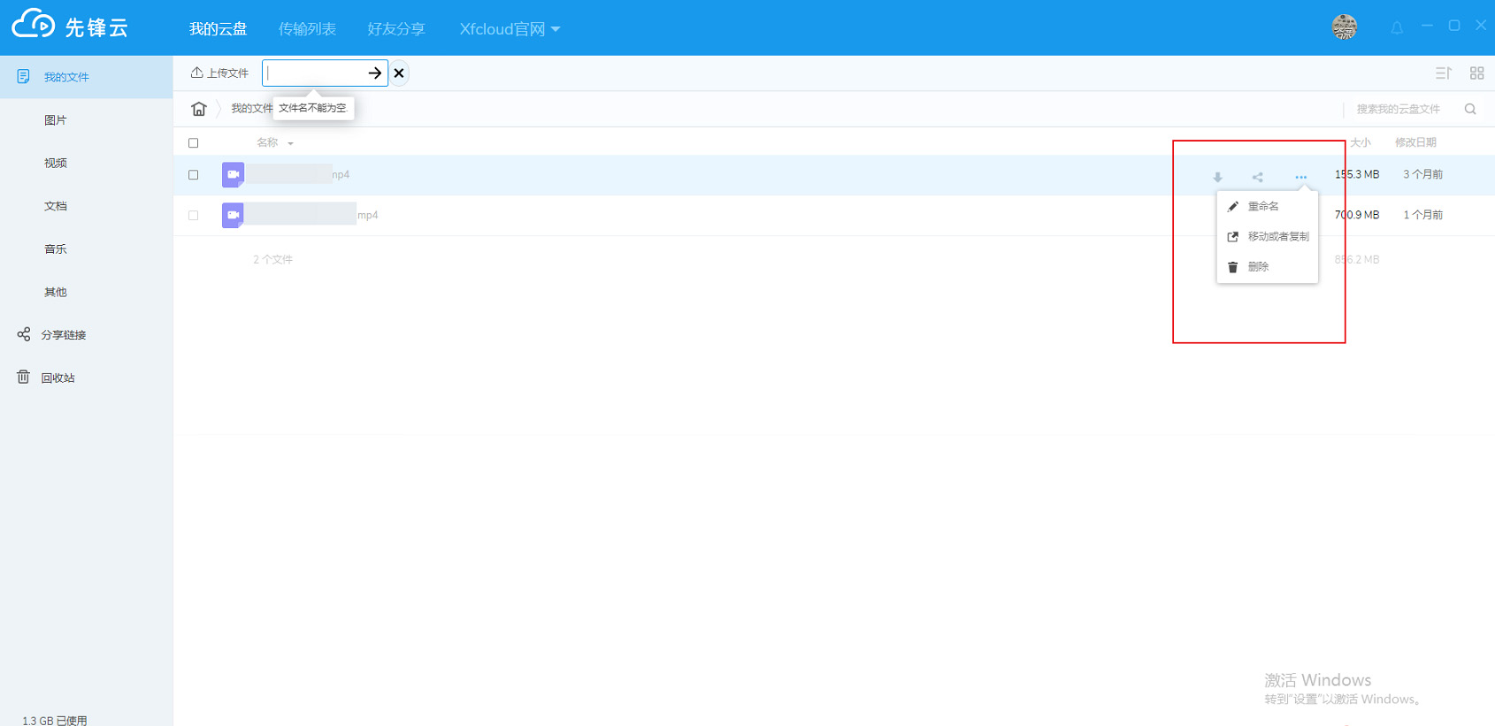1495x726 pixels.
Task: Click the search magnifier icon
Action: [1470, 109]
